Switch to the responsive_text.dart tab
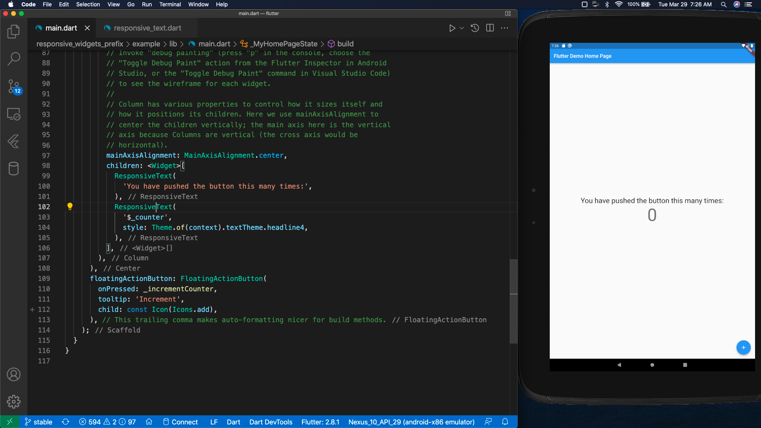Viewport: 761px width, 428px height. (x=147, y=28)
